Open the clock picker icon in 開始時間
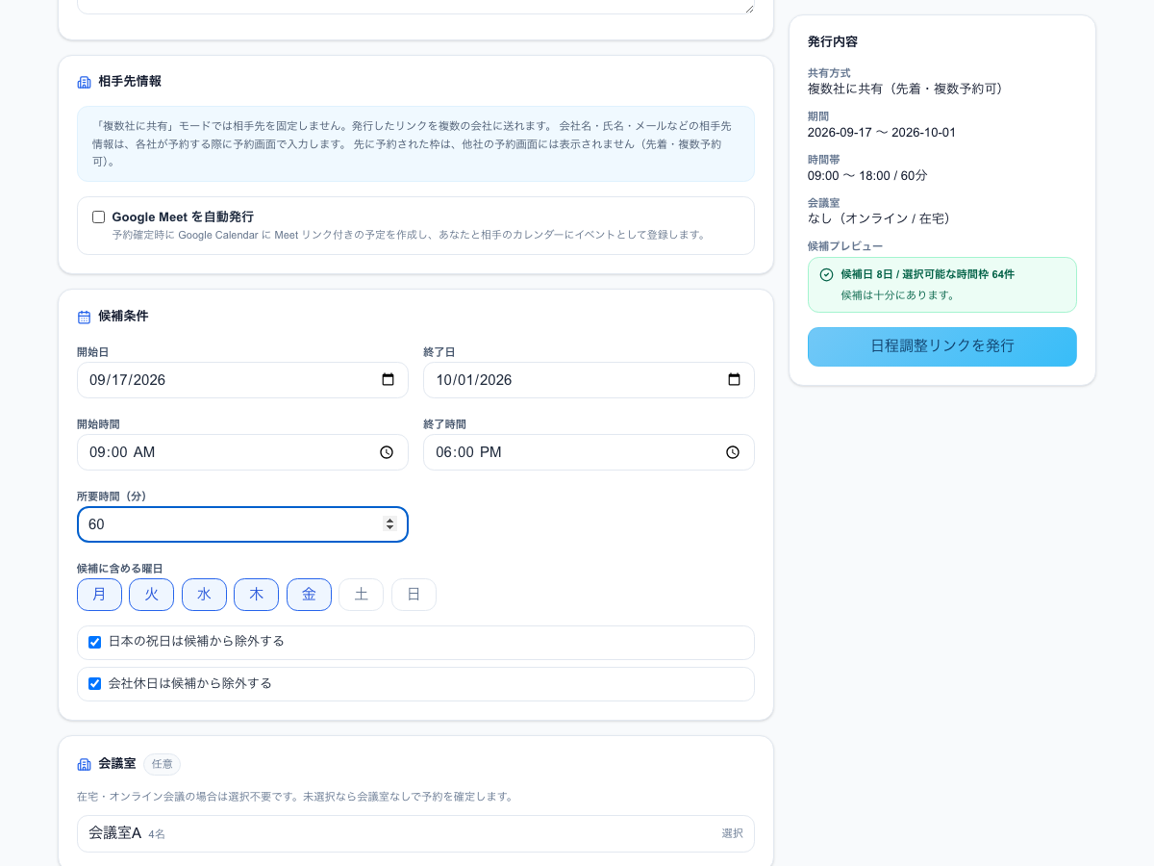The height and width of the screenshot is (866, 1154). (x=387, y=452)
